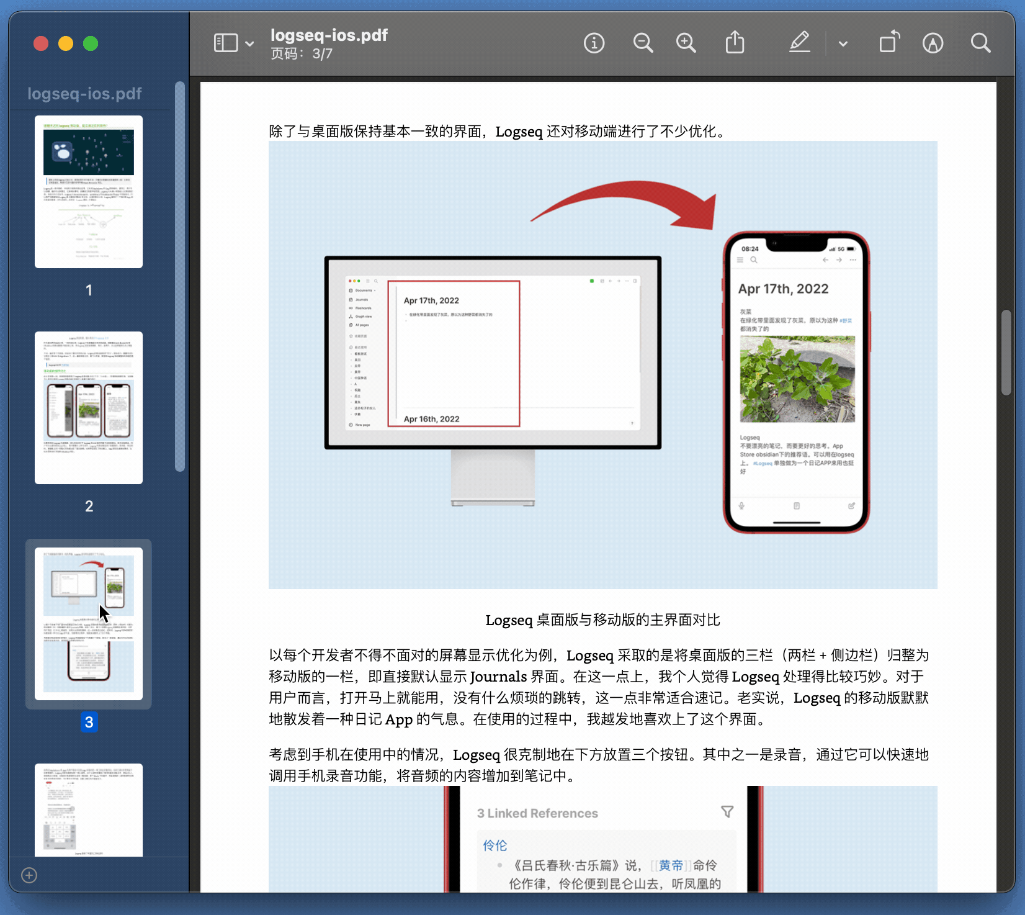Click the page label 1 under thumbnail
Image resolution: width=1025 pixels, height=915 pixels.
[x=89, y=291]
